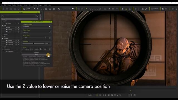Image resolution: width=178 pixels, height=100 pixels.
Task: Click the Export toolbar icon
Action: [x=19, y=9]
